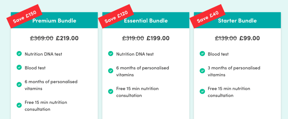Click checkmark beside Premium 6 months vitamins
The image size is (288, 119).
[19, 85]
